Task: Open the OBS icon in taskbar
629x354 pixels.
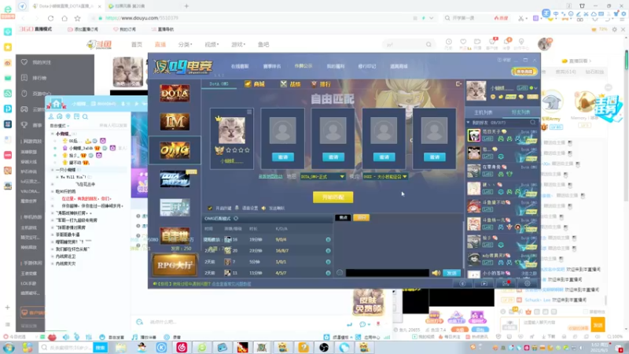Action: (x=324, y=348)
